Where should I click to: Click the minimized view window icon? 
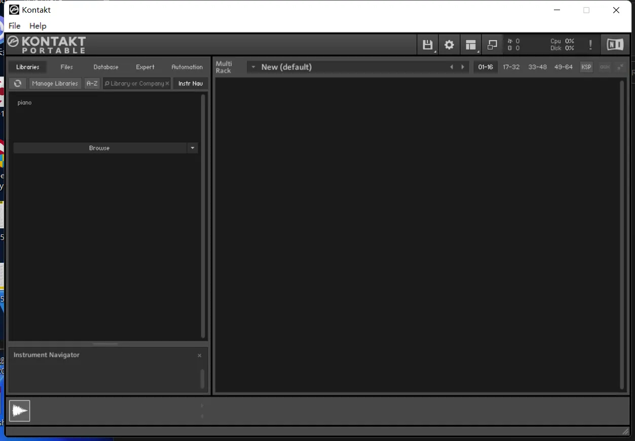tap(492, 45)
